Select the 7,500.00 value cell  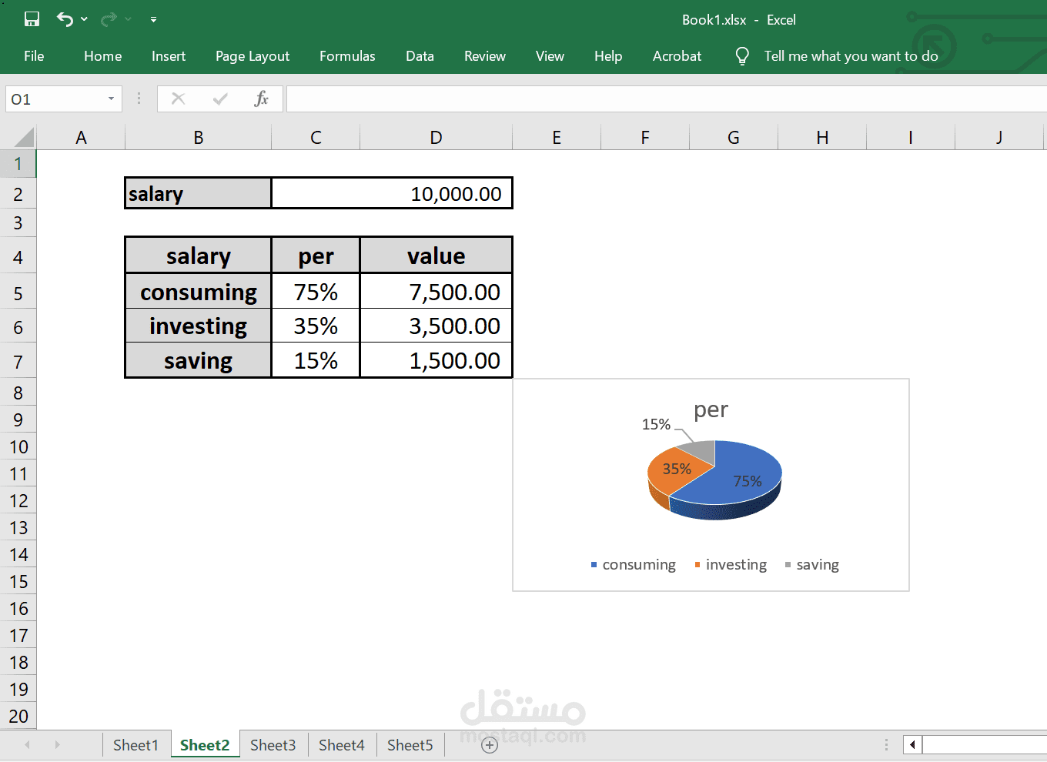tap(436, 292)
